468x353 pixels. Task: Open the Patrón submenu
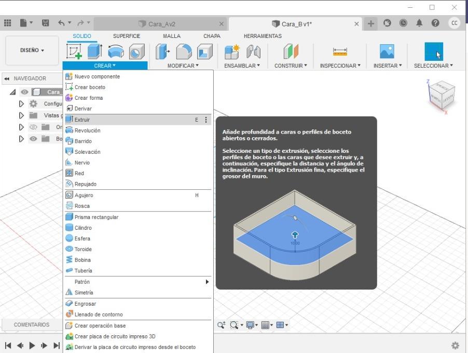(138, 282)
